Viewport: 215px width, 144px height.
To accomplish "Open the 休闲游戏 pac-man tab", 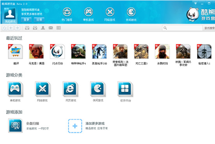I will click(x=131, y=12).
